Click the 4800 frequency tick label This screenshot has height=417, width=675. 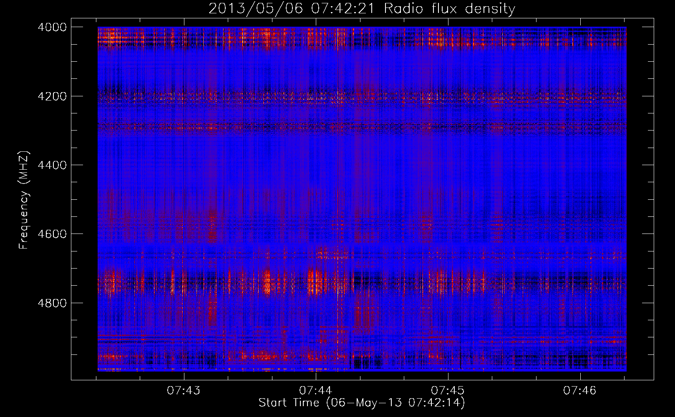coord(52,303)
